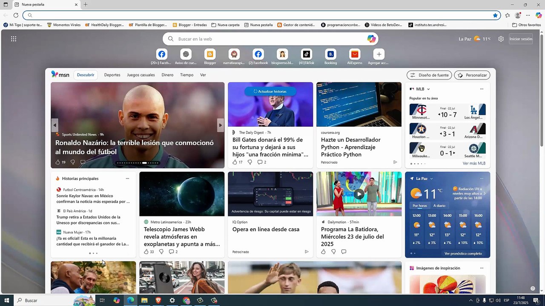Open the blogiverso.bl quick link

point(282,54)
